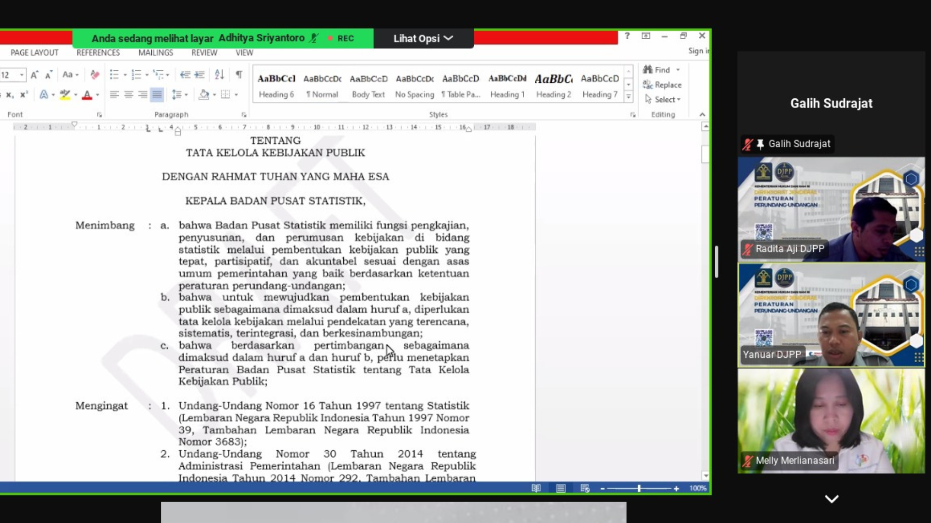Align text right
This screenshot has height=523, width=931.
pyautogui.click(x=143, y=94)
